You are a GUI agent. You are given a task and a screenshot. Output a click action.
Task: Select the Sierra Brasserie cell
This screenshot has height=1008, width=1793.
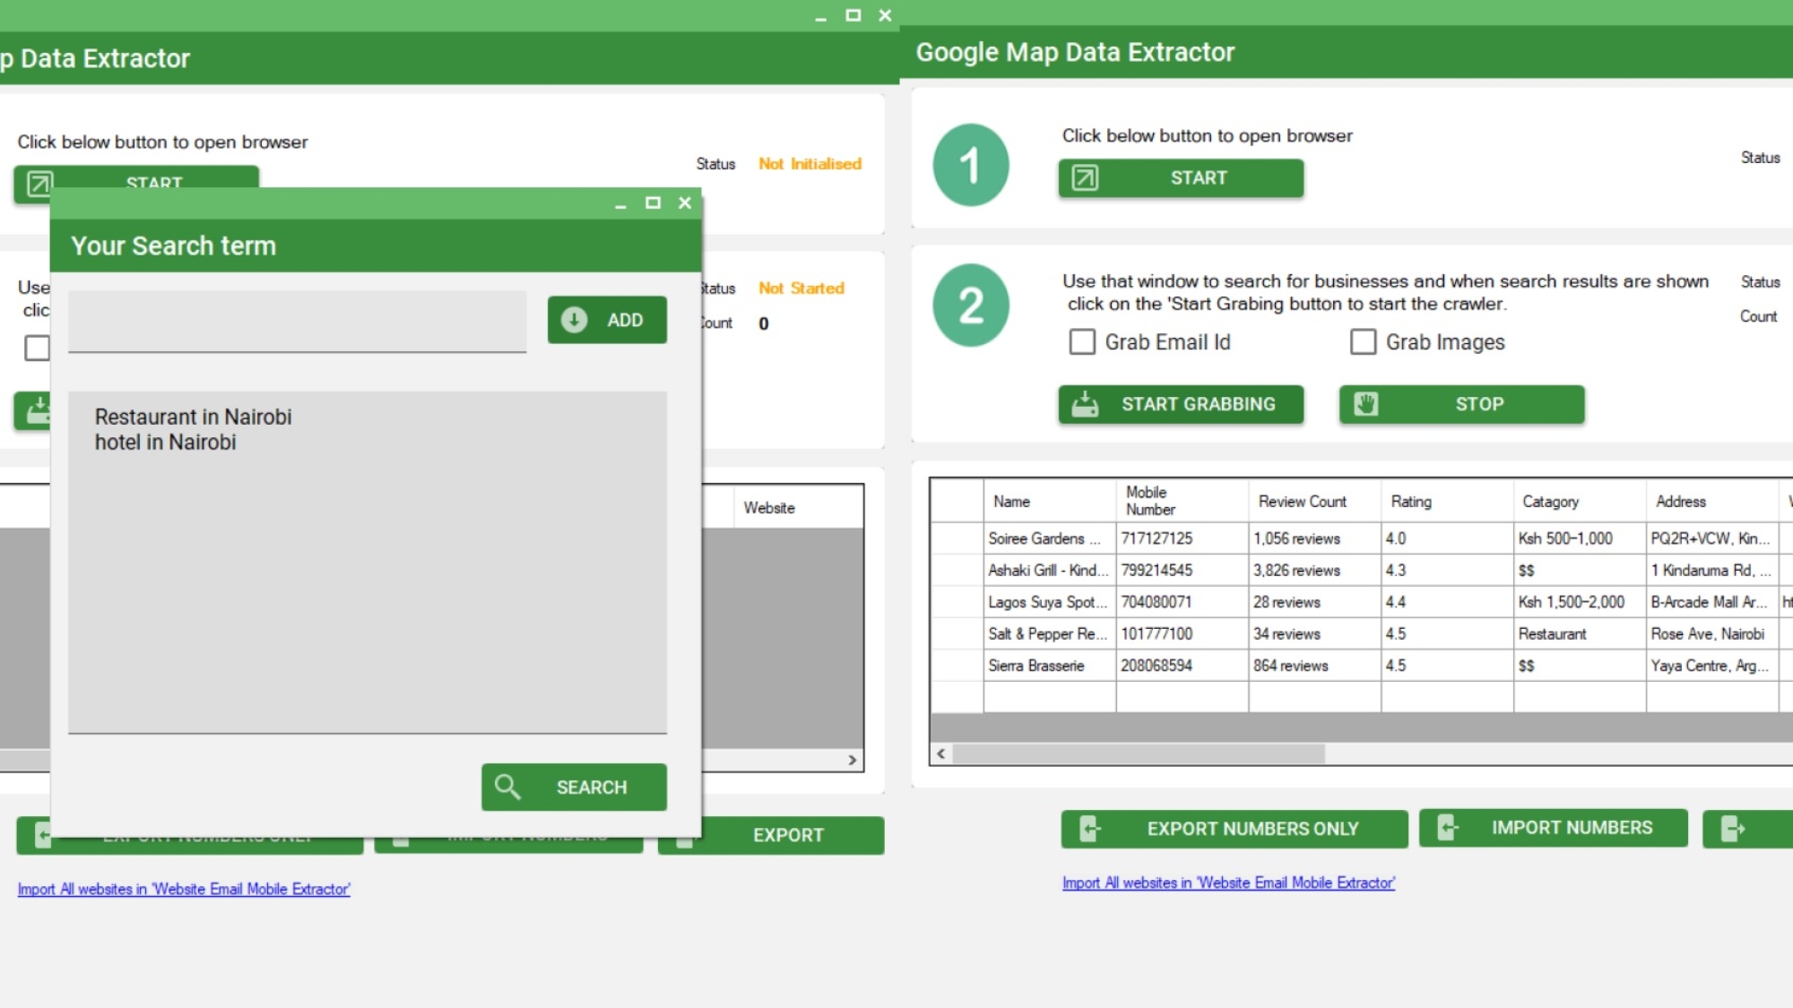coord(1050,666)
